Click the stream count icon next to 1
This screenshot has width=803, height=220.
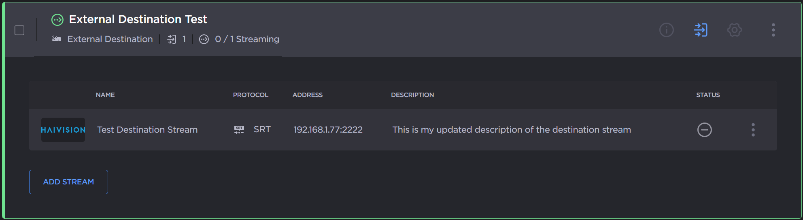172,39
